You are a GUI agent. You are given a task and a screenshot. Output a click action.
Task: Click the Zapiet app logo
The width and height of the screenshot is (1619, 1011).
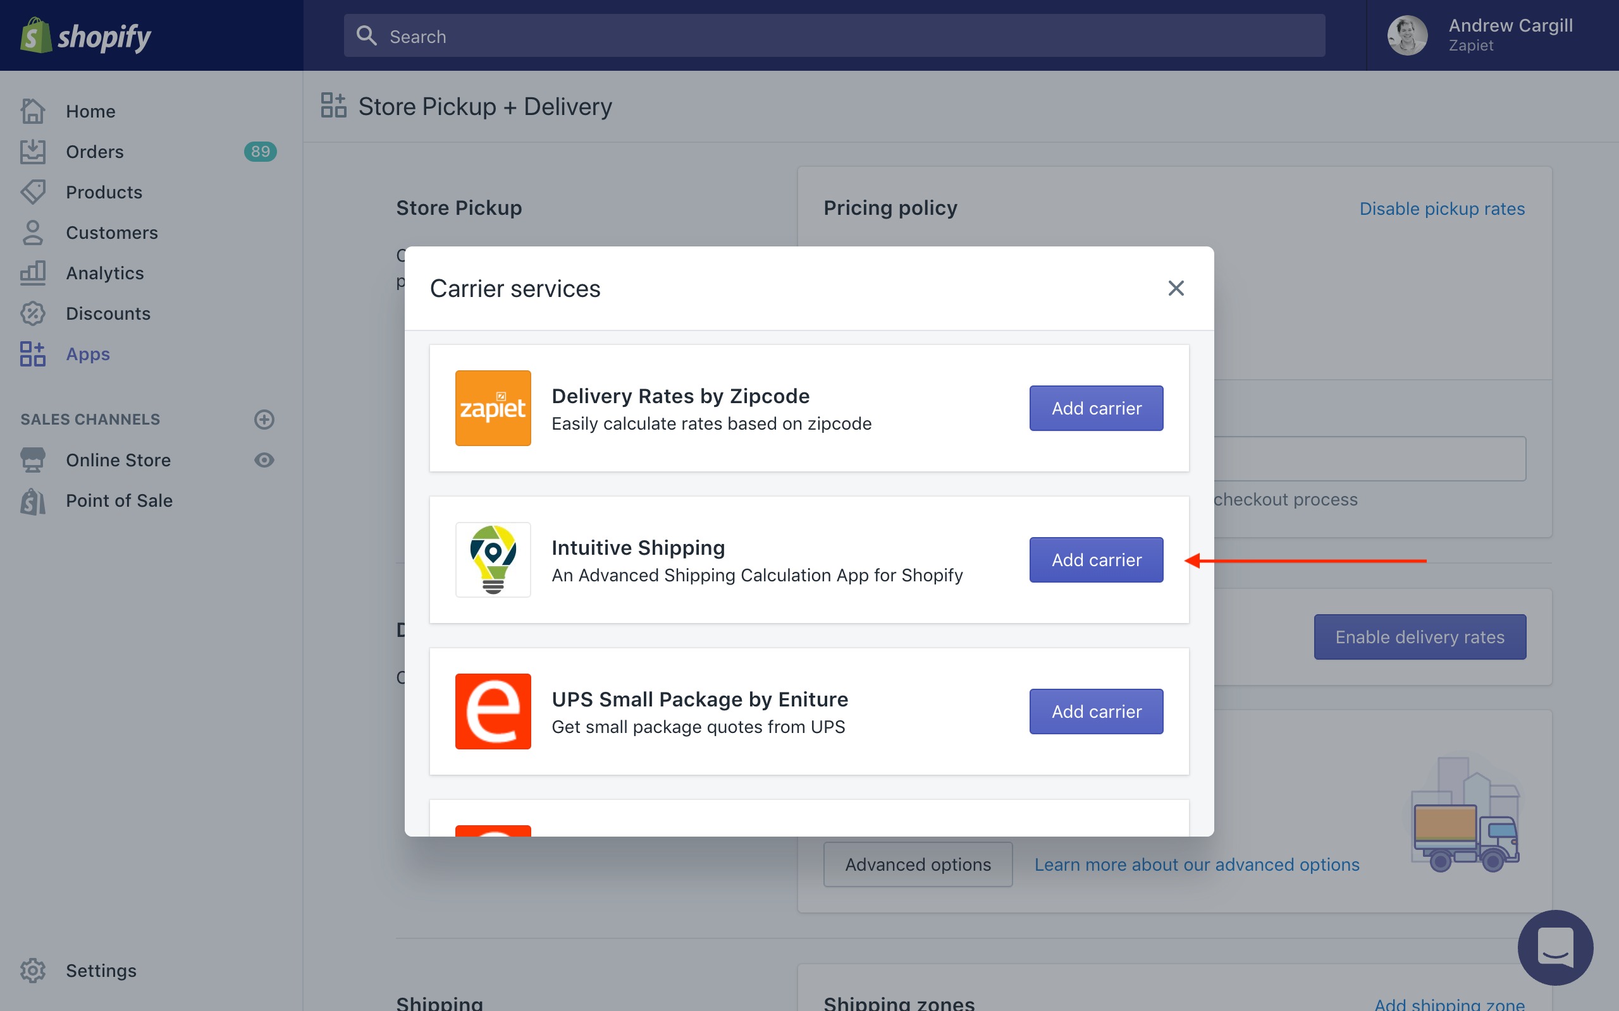coord(493,408)
